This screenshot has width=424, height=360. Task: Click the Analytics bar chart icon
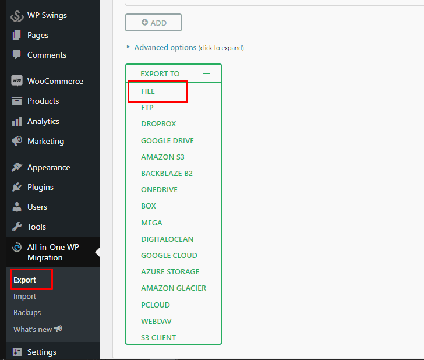click(x=17, y=121)
